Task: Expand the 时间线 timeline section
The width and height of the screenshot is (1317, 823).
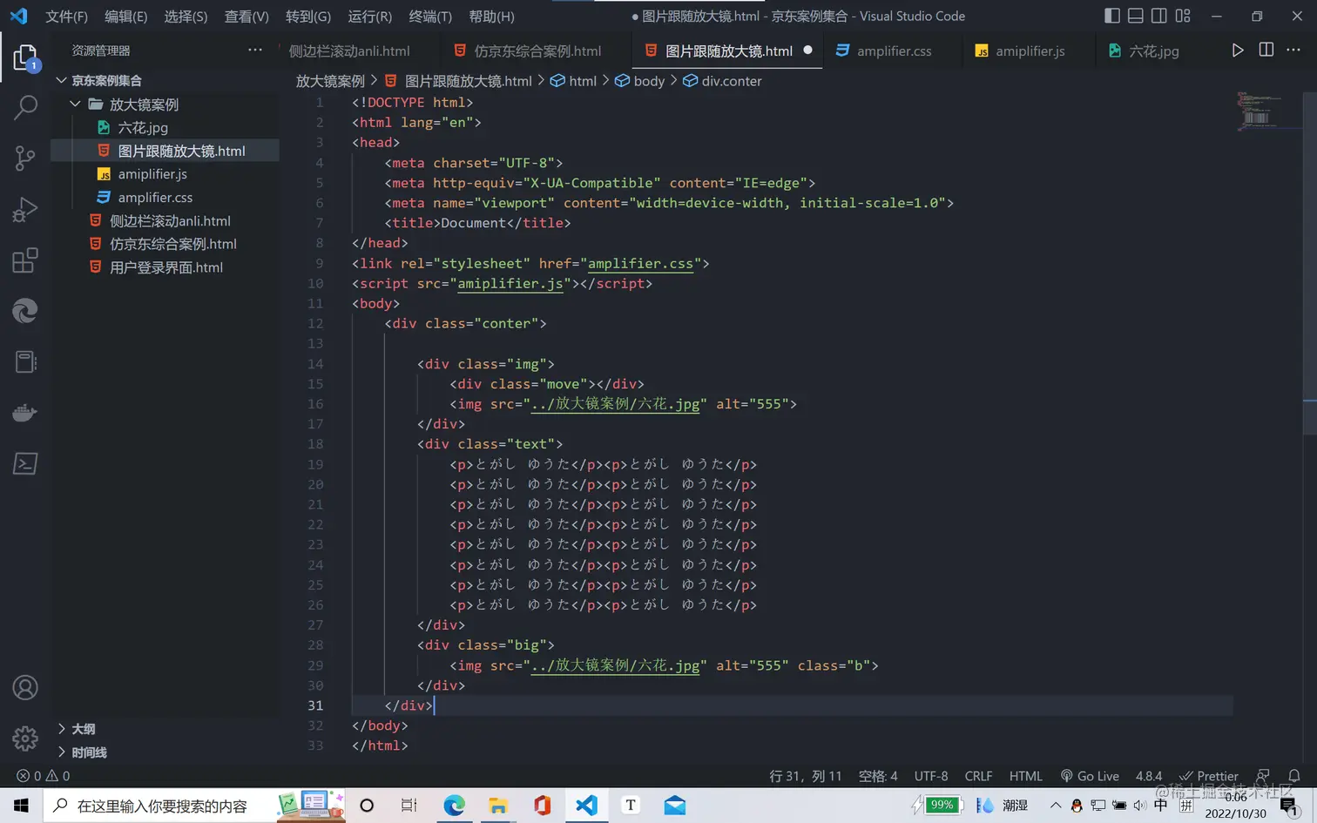Action: 165,752
